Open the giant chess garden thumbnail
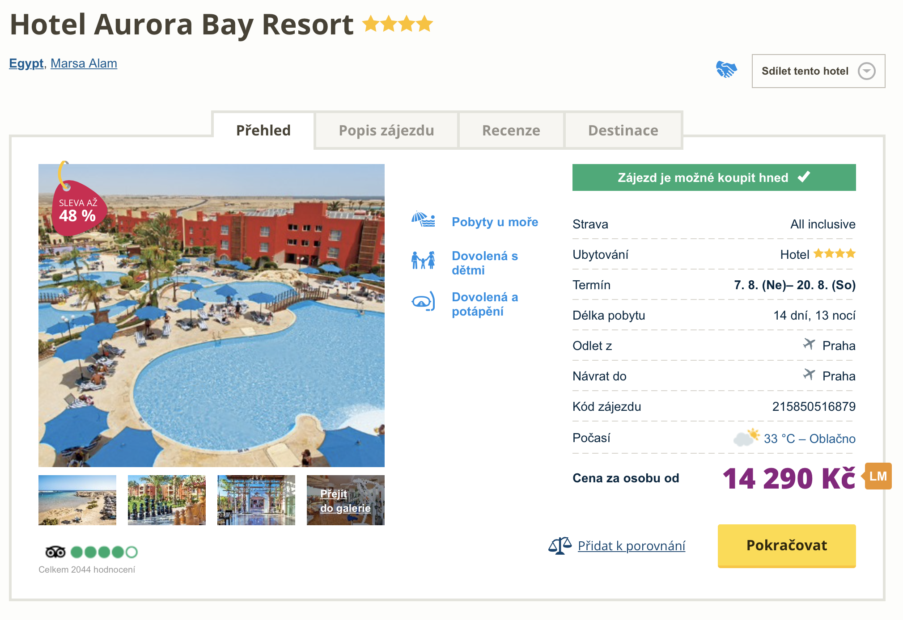The height and width of the screenshot is (620, 903). pos(167,500)
